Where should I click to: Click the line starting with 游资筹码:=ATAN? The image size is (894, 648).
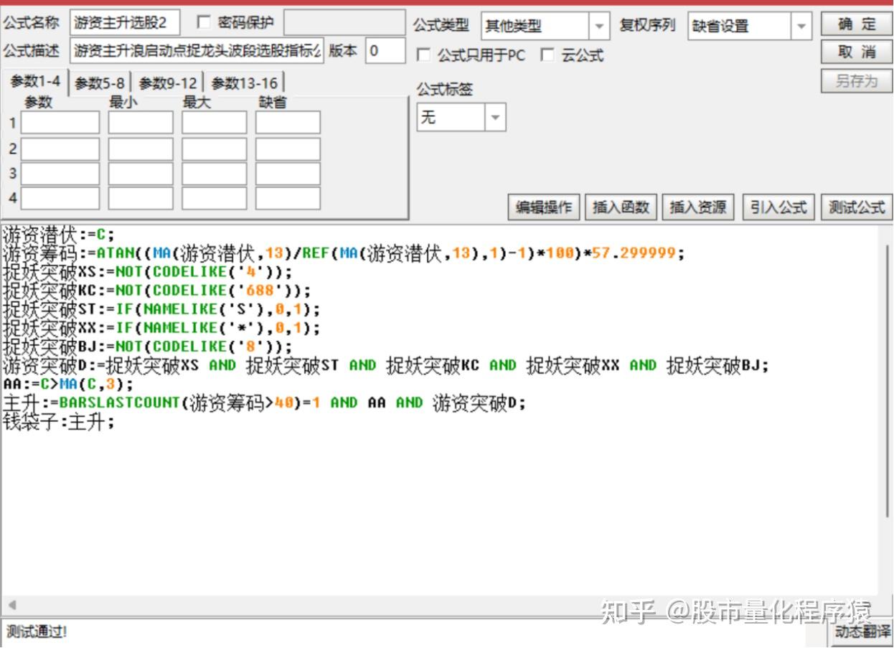pos(344,253)
